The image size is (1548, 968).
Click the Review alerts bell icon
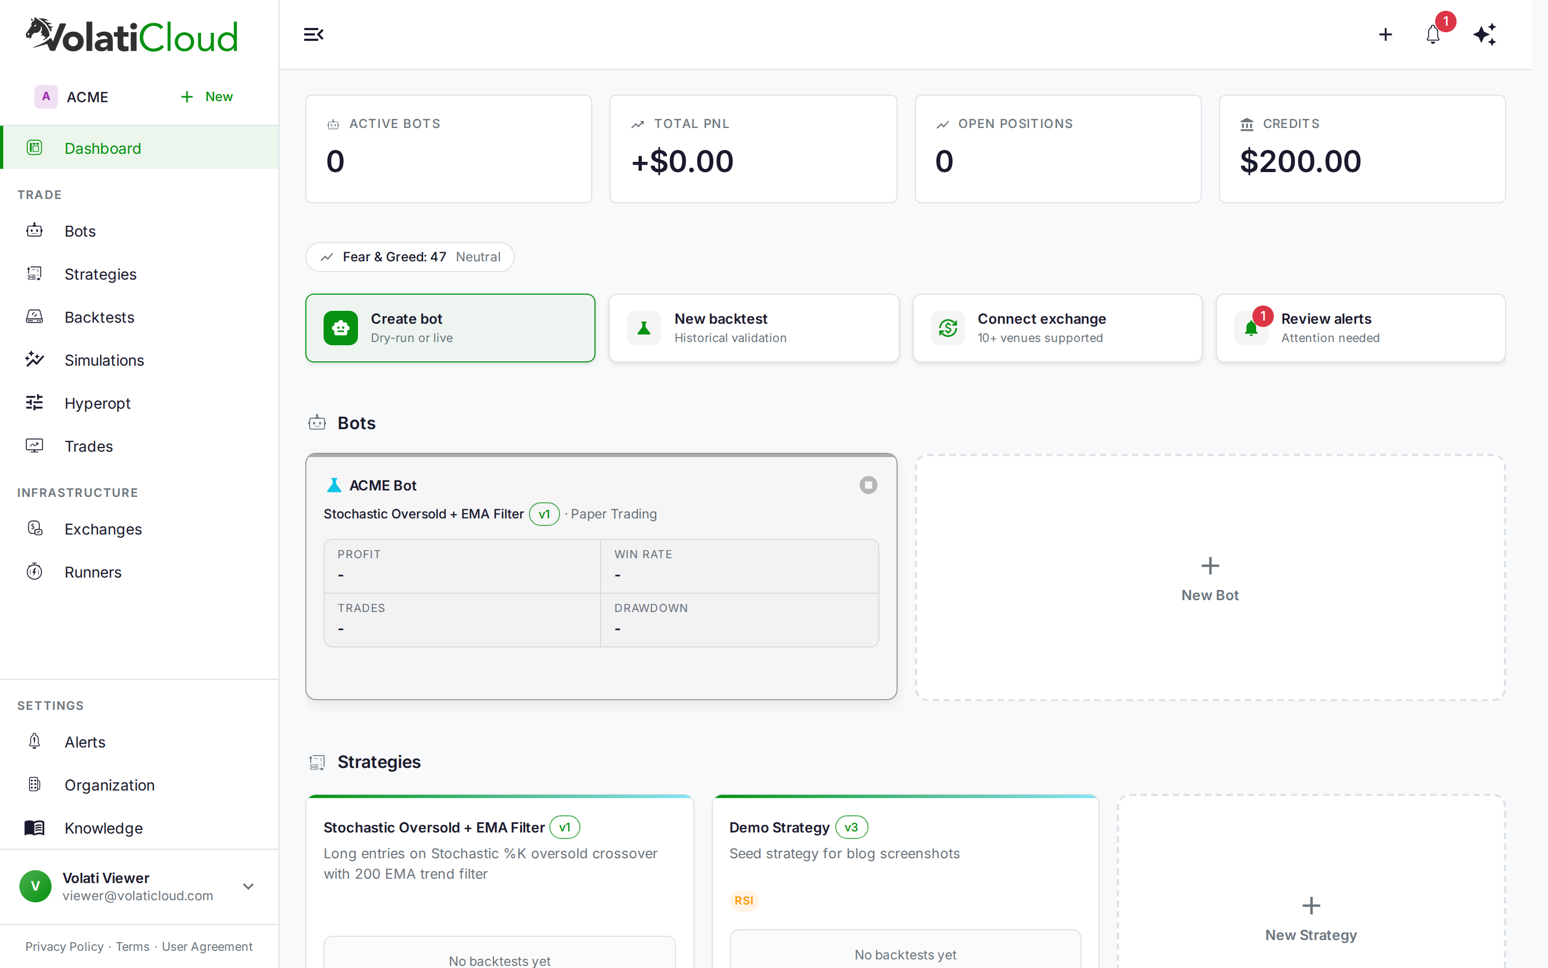pos(1251,329)
